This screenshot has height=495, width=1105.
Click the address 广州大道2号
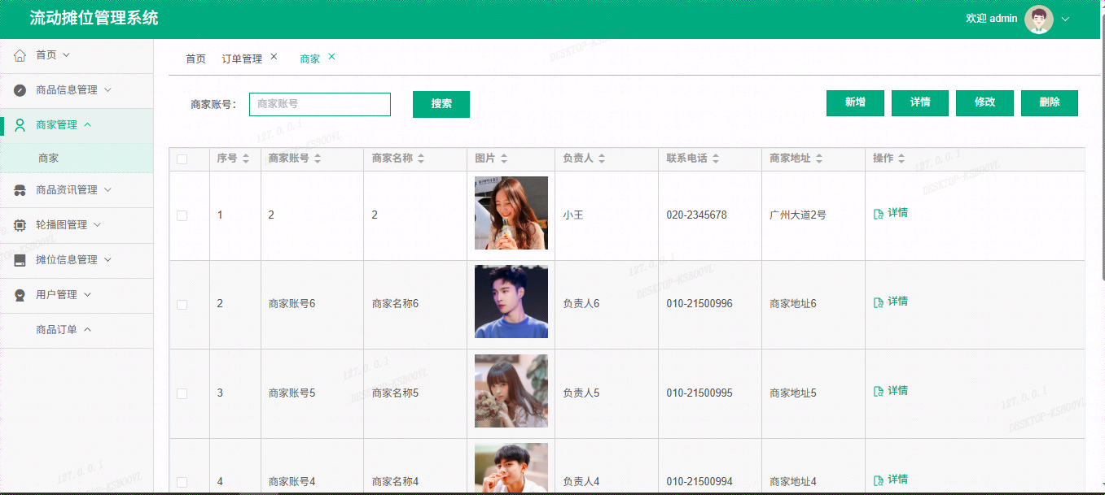tap(798, 215)
